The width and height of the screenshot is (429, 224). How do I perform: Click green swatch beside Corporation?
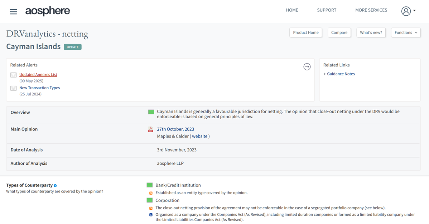(150, 200)
